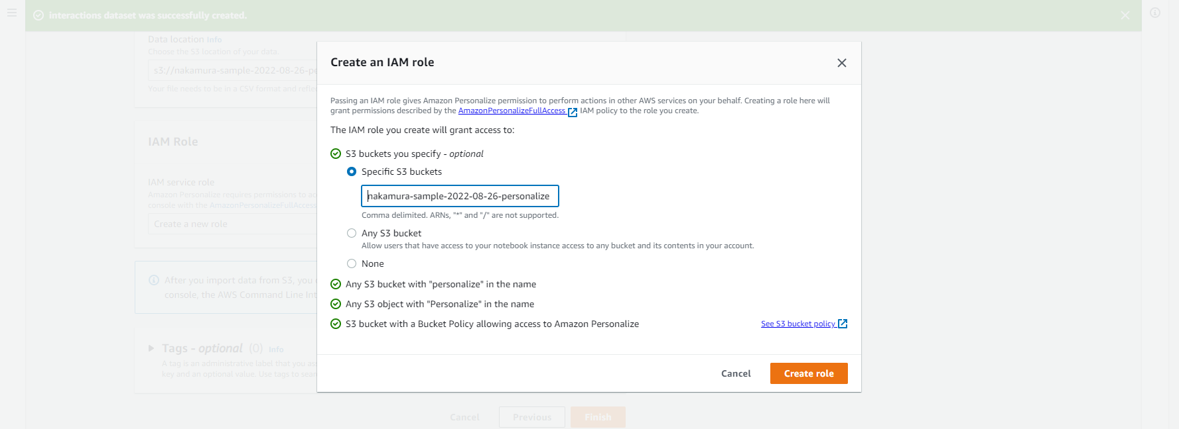Click check icon beside S3 bucket with a Bucket Policy
The height and width of the screenshot is (429, 1179).
(x=336, y=324)
